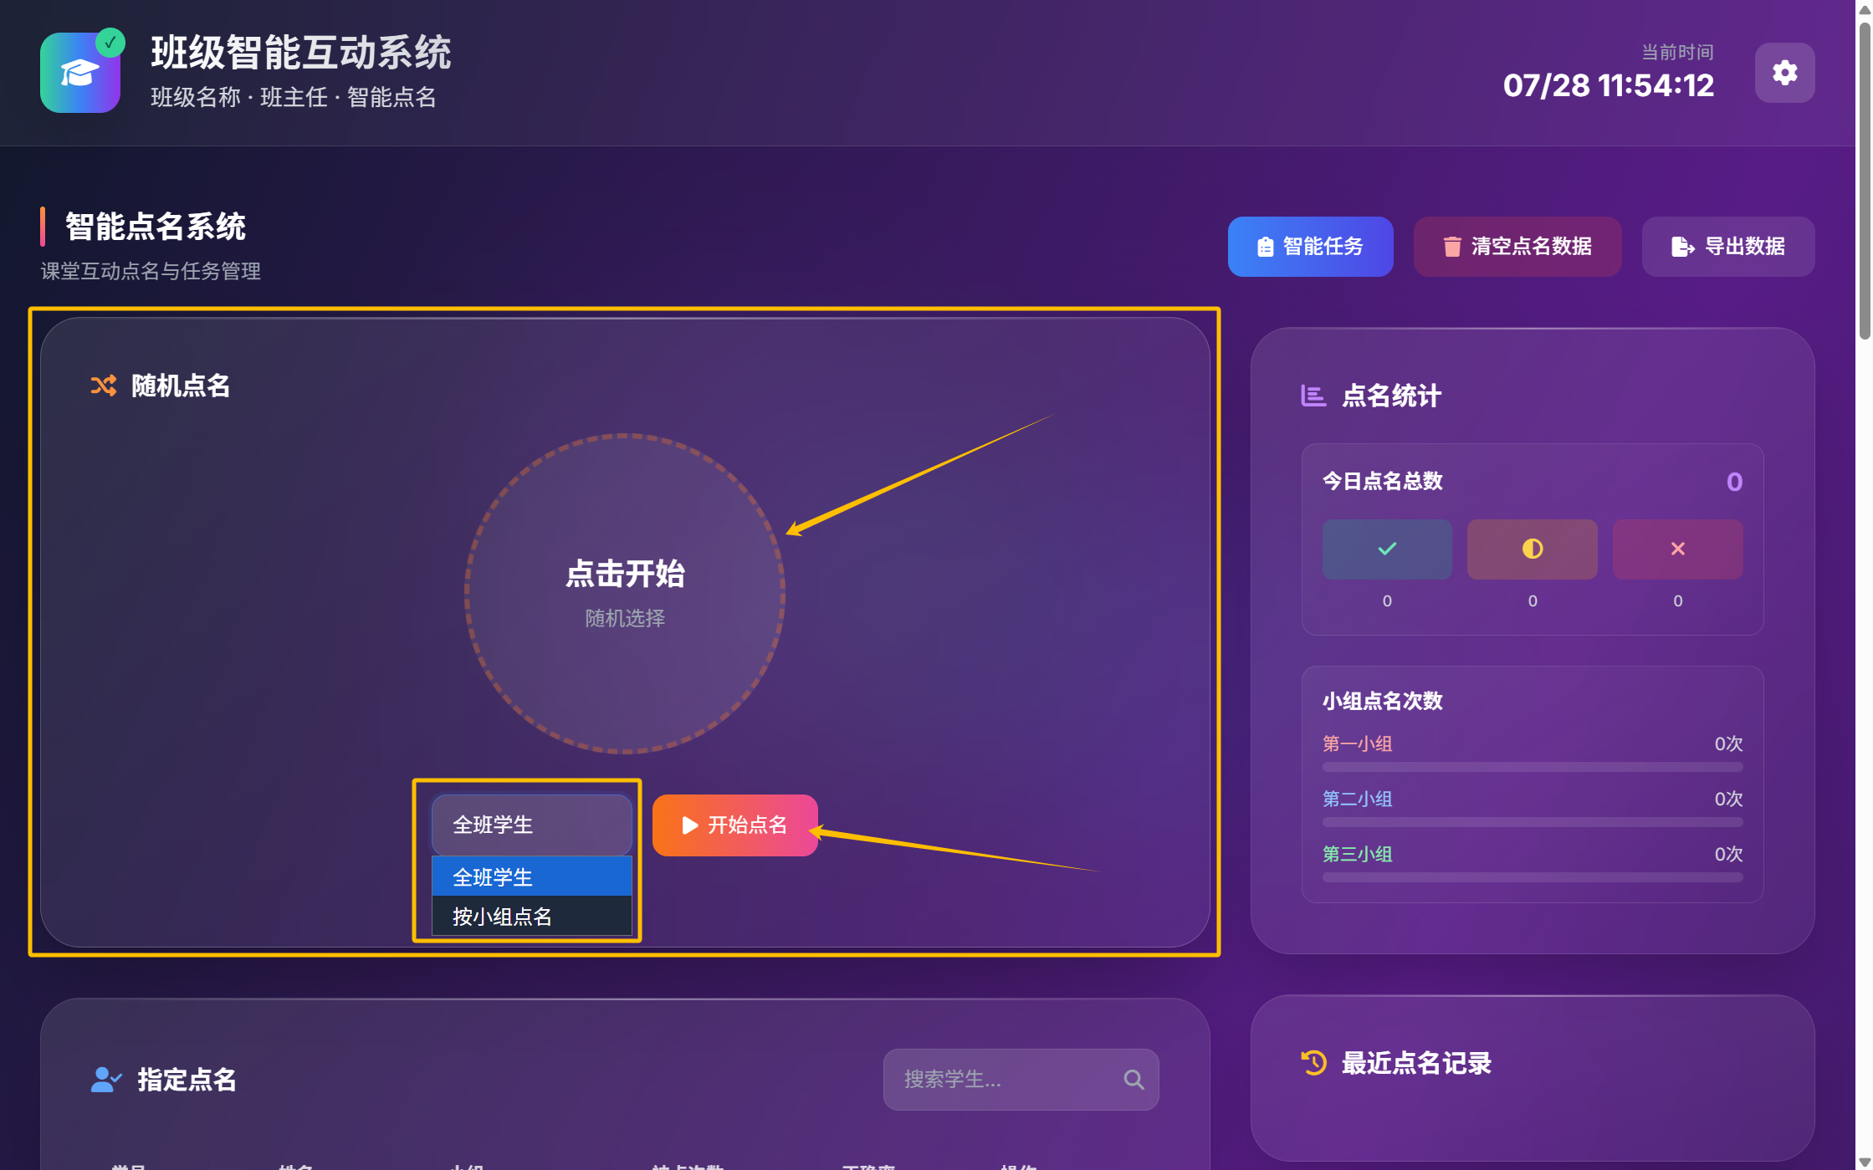Click the magnifier icon in the student search box

(1134, 1080)
